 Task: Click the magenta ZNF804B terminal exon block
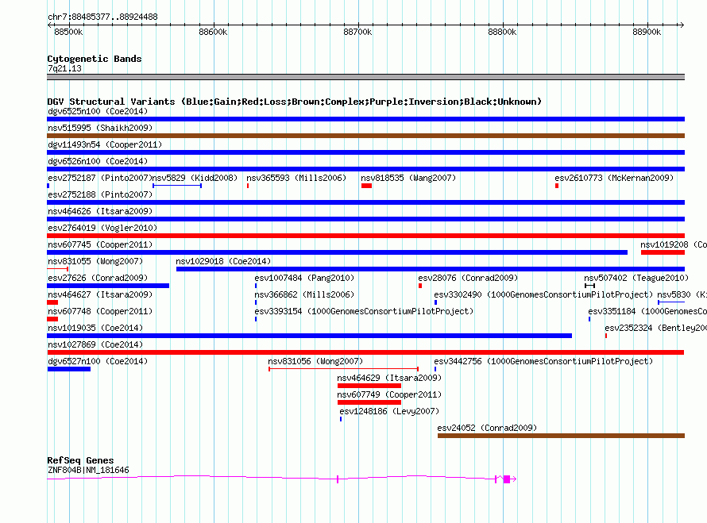[507, 479]
